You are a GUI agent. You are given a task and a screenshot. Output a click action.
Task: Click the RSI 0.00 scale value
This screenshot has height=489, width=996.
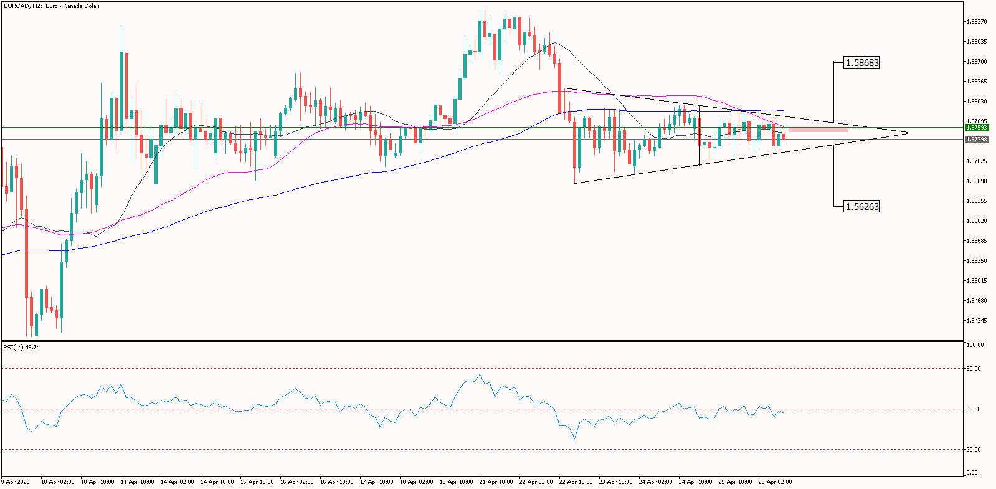972,473
